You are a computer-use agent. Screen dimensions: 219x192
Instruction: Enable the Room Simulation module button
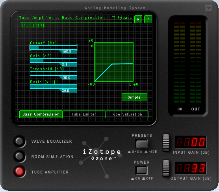(20, 157)
